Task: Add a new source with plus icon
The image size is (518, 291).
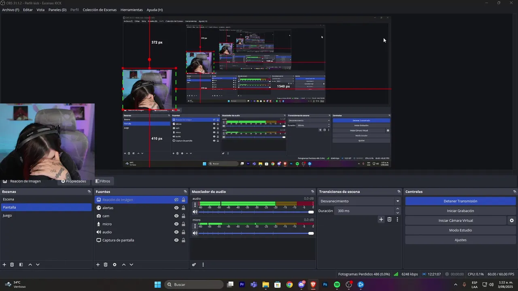Action: [x=98, y=265]
